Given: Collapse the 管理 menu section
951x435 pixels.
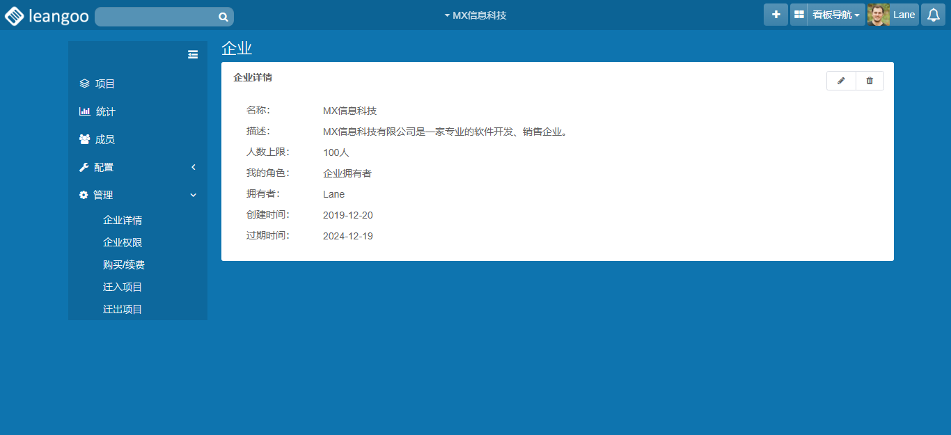Looking at the screenshot, I should [x=138, y=195].
